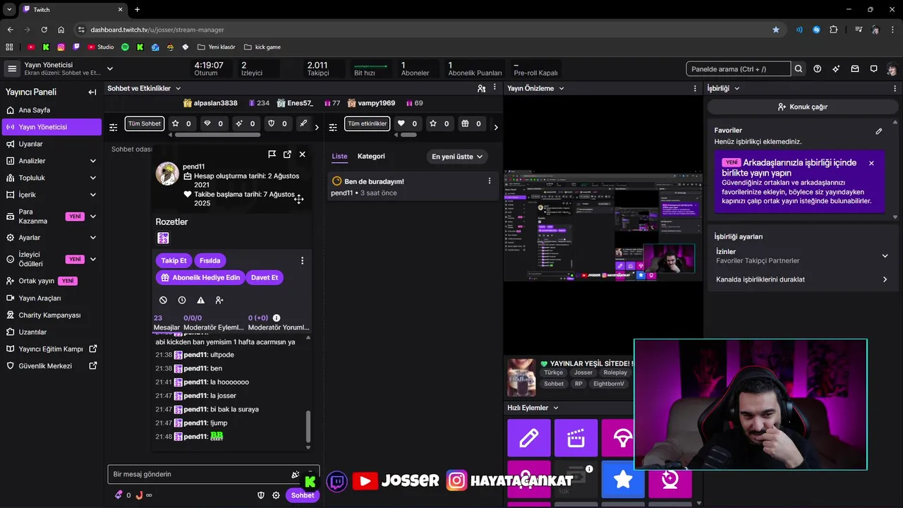Click the Fısılda button

pos(210,260)
